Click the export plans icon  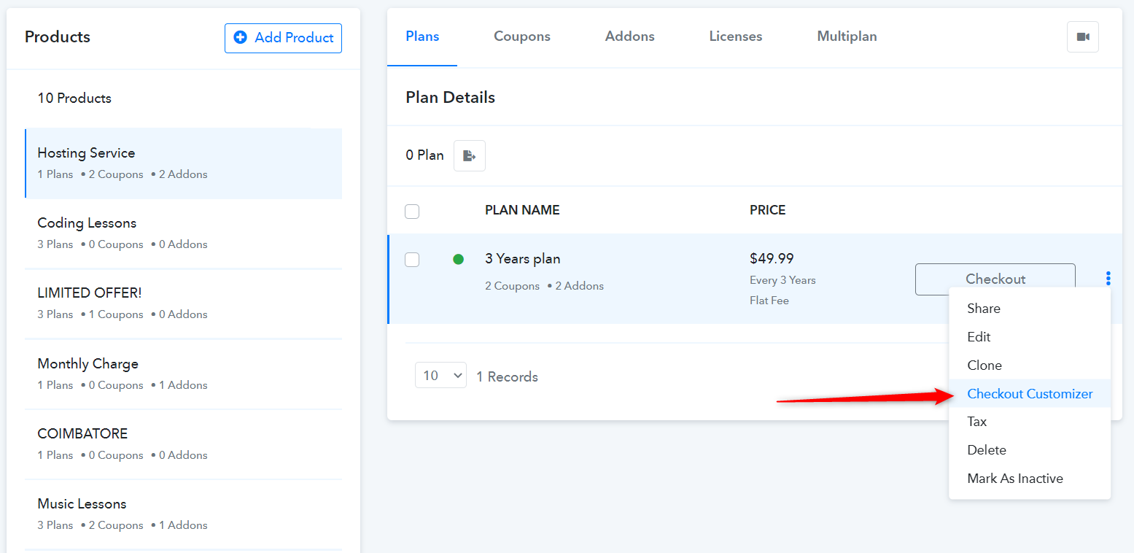coord(470,155)
